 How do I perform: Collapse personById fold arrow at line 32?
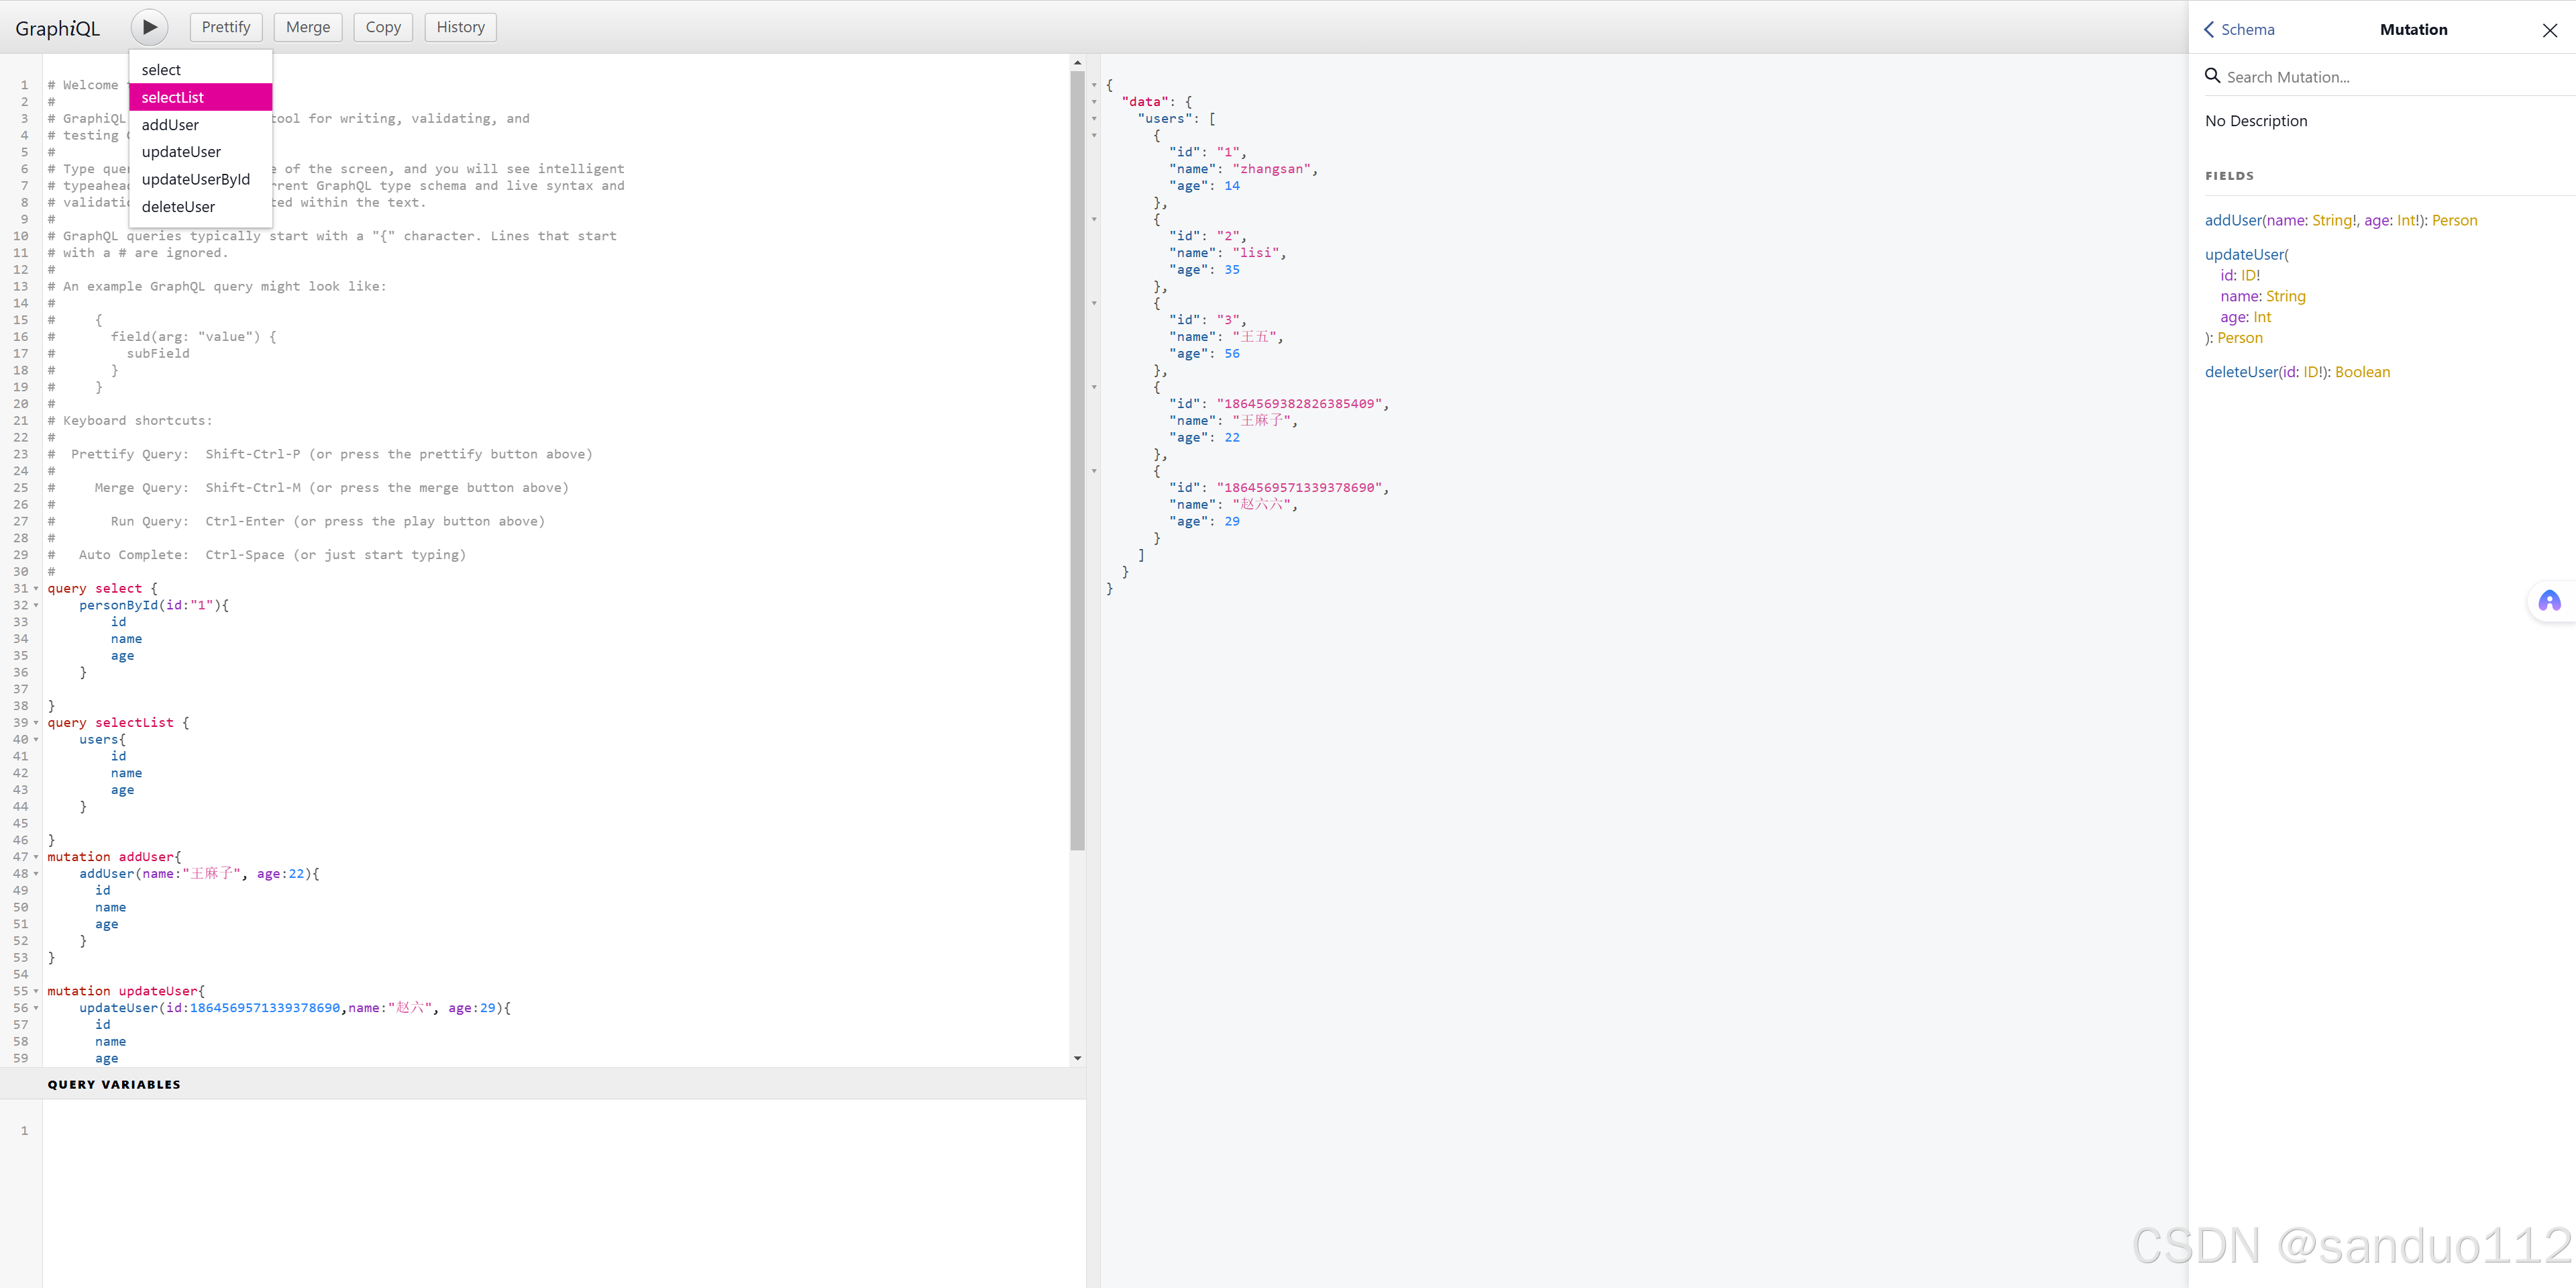pos(36,605)
